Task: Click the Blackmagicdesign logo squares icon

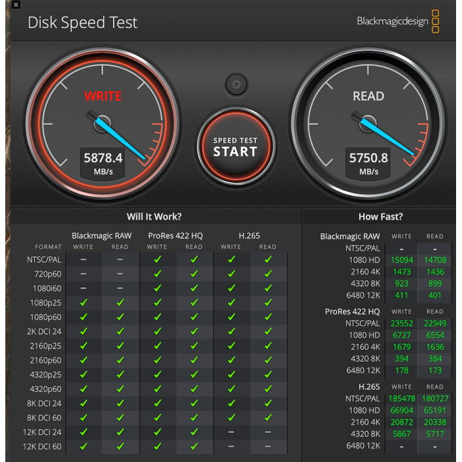Action: pos(436,21)
